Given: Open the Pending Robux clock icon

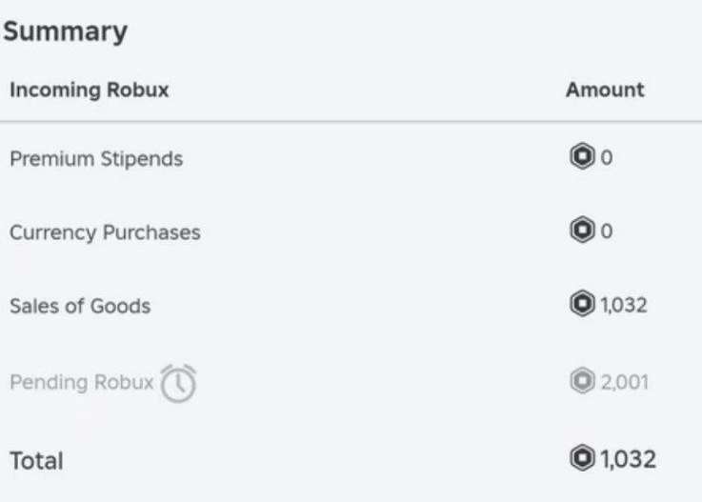Looking at the screenshot, I should click(178, 383).
